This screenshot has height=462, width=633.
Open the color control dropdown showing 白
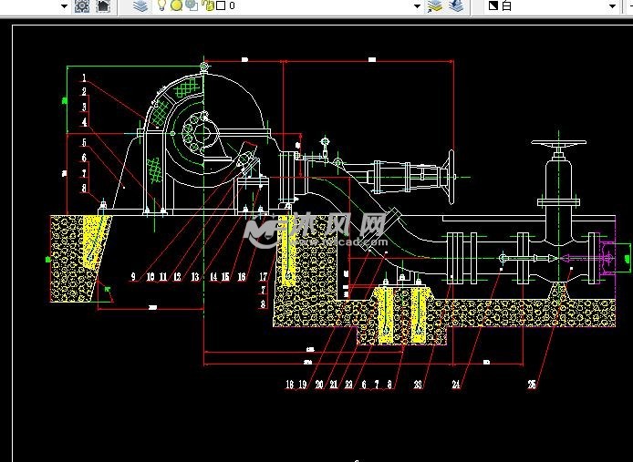(547, 5)
